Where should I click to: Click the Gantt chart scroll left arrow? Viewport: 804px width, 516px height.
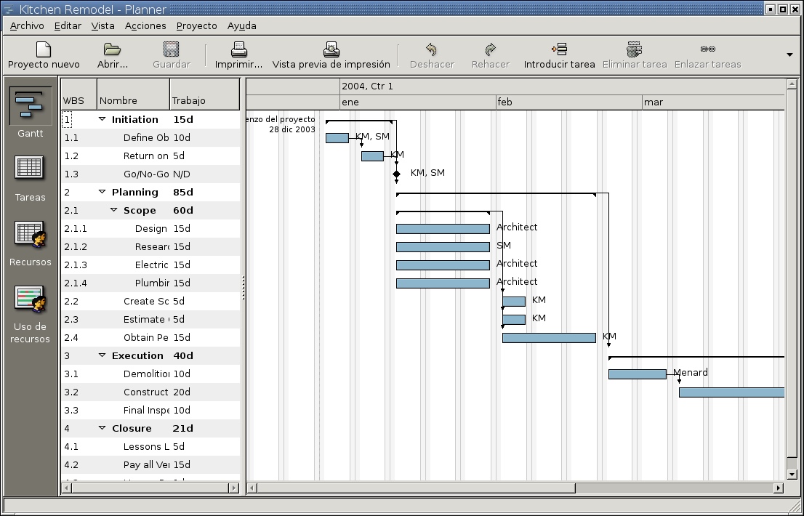click(252, 488)
